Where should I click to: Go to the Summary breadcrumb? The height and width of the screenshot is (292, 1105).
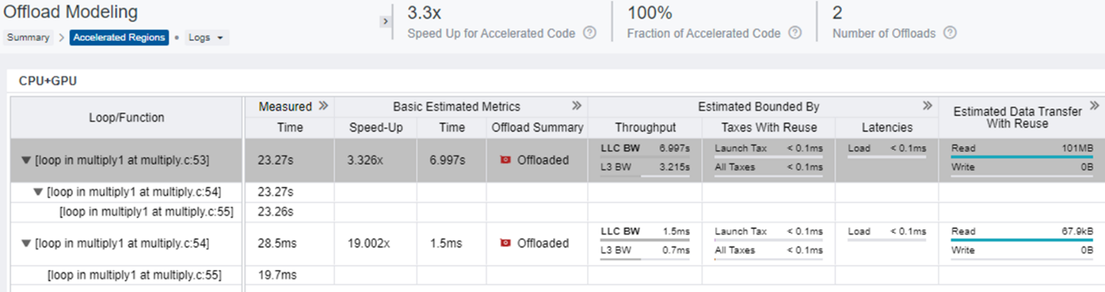(28, 37)
